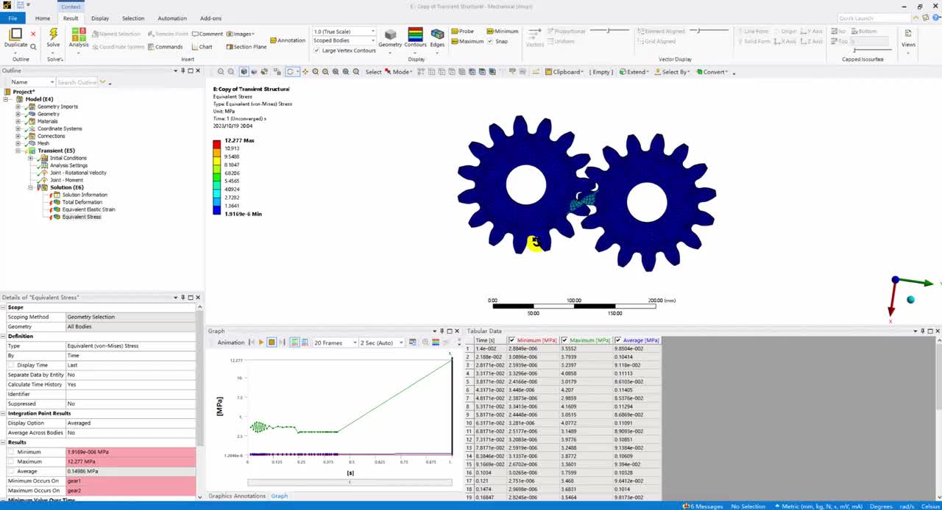This screenshot has width=942, height=510.
Task: Click the Duplicate icon in Outline group
Action: tap(15, 35)
